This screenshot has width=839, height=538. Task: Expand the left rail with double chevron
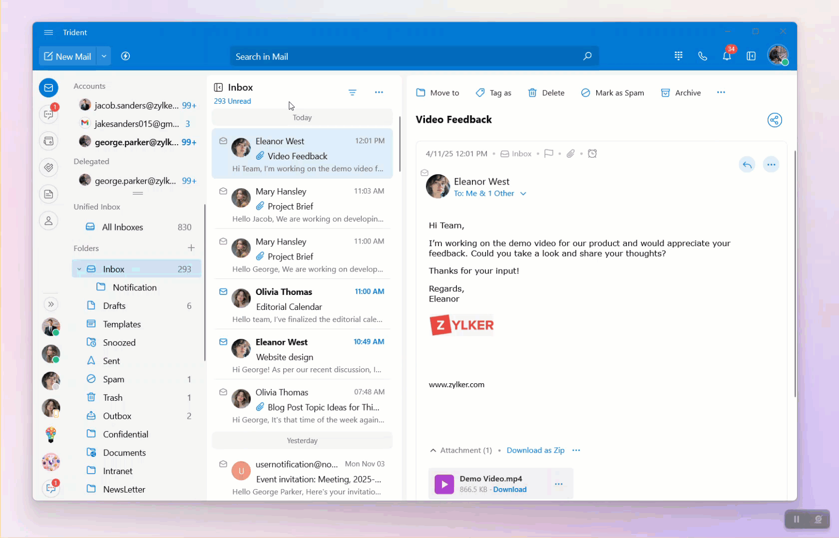[50, 304]
